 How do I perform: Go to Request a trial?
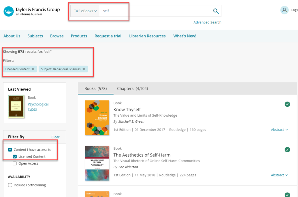(x=108, y=36)
